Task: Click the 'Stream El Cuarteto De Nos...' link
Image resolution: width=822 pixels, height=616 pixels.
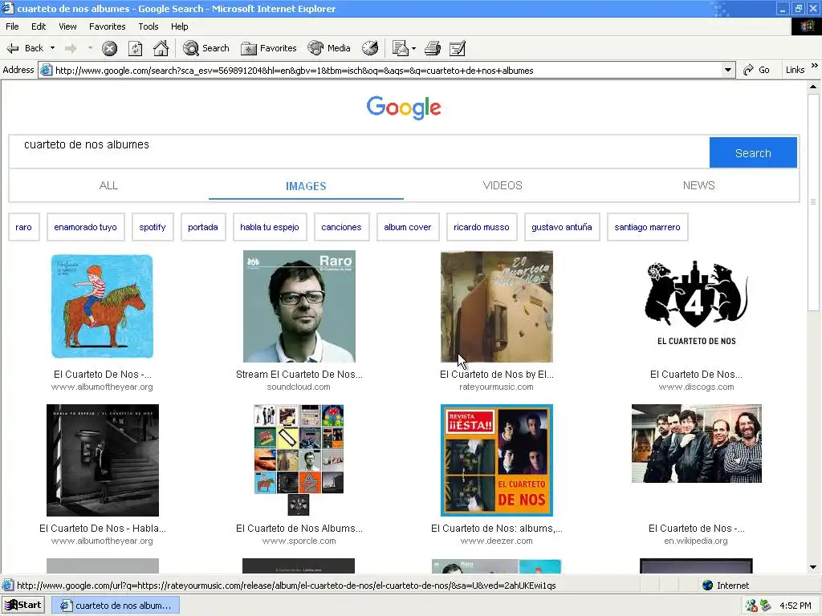Action: (299, 375)
